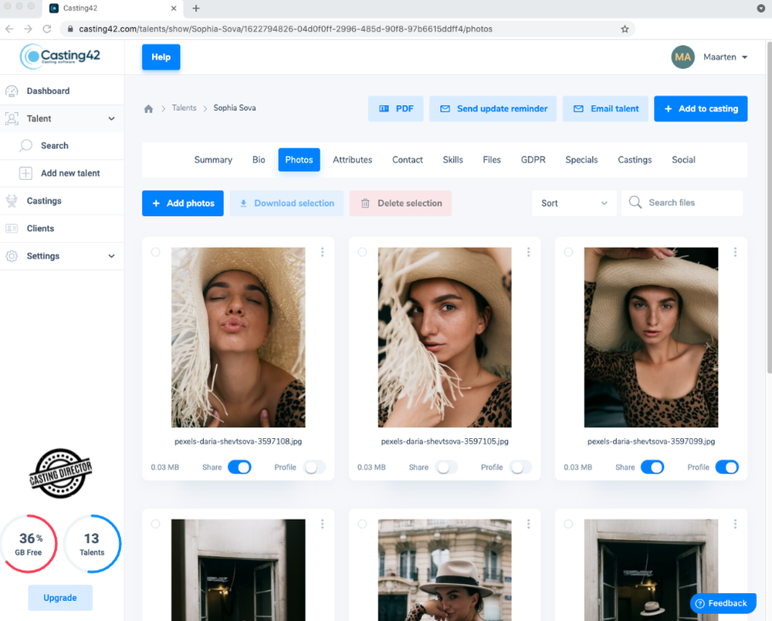Image resolution: width=772 pixels, height=621 pixels.
Task: Disable Share toggle for photo 3597099
Action: point(652,467)
